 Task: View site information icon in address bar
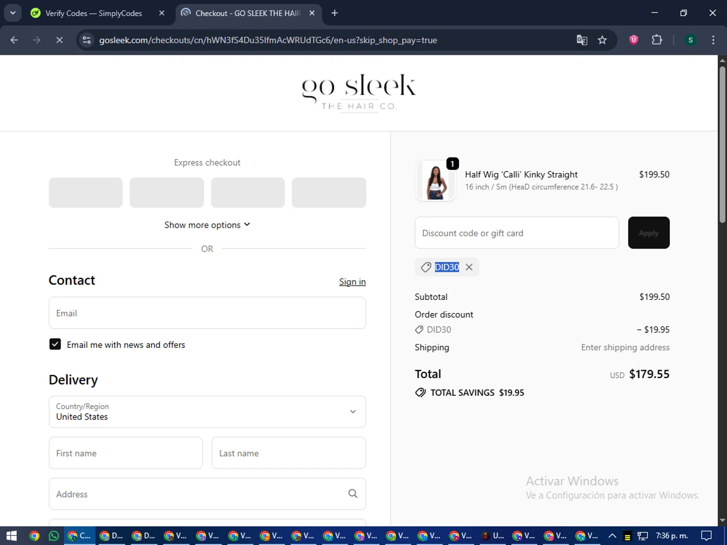87,40
